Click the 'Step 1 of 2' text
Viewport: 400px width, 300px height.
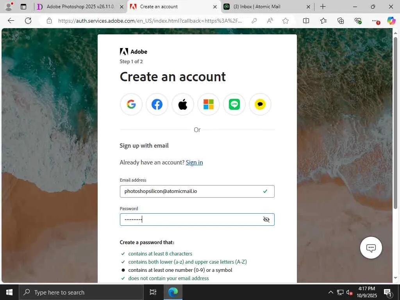[x=131, y=61]
